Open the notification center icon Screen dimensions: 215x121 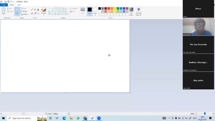pos(211,118)
